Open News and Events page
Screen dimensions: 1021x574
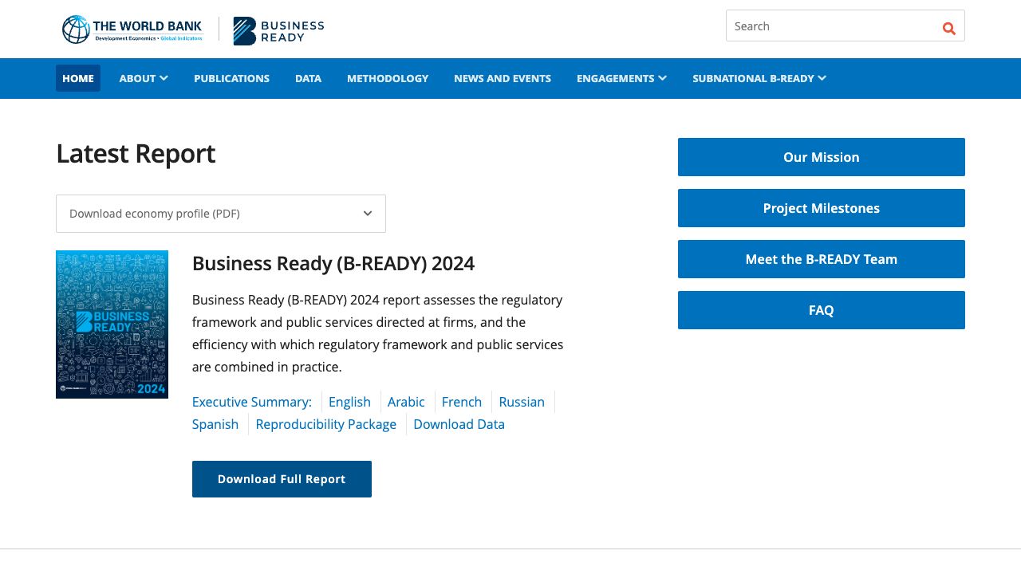tap(503, 78)
